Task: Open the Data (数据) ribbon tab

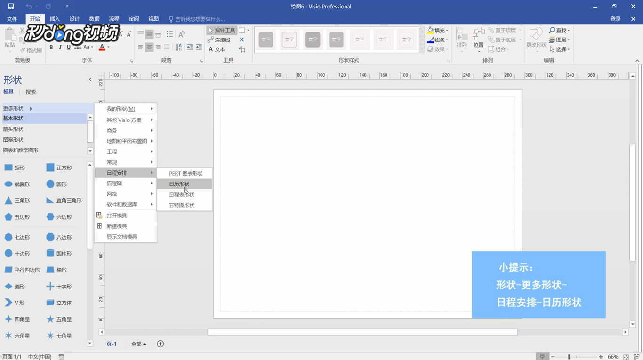Action: pos(94,19)
